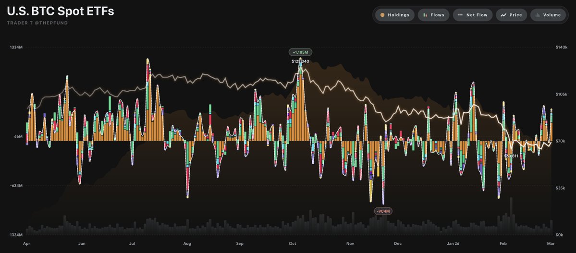
Task: Disable the Volume overlay
Action: 552,15
